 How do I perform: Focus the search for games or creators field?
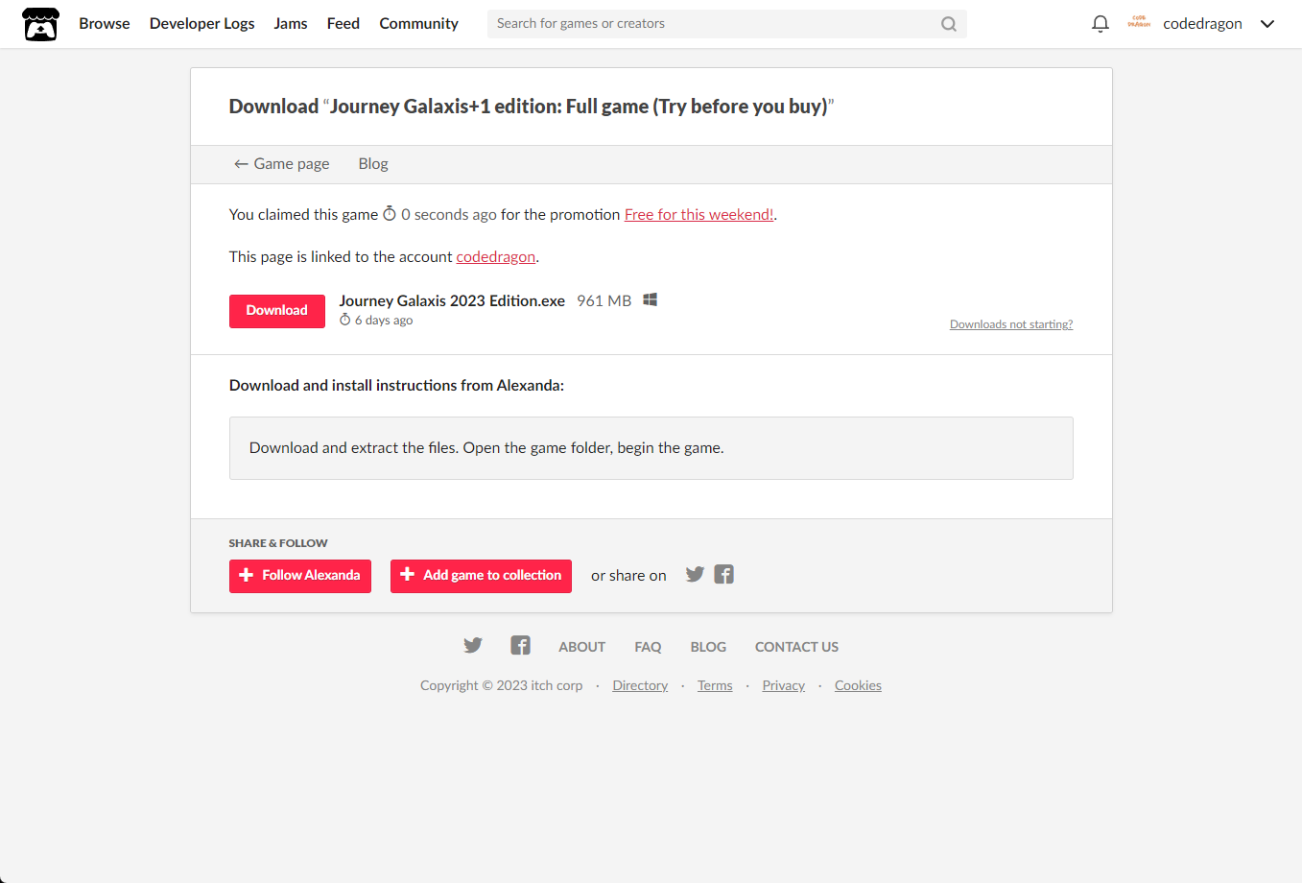point(727,24)
